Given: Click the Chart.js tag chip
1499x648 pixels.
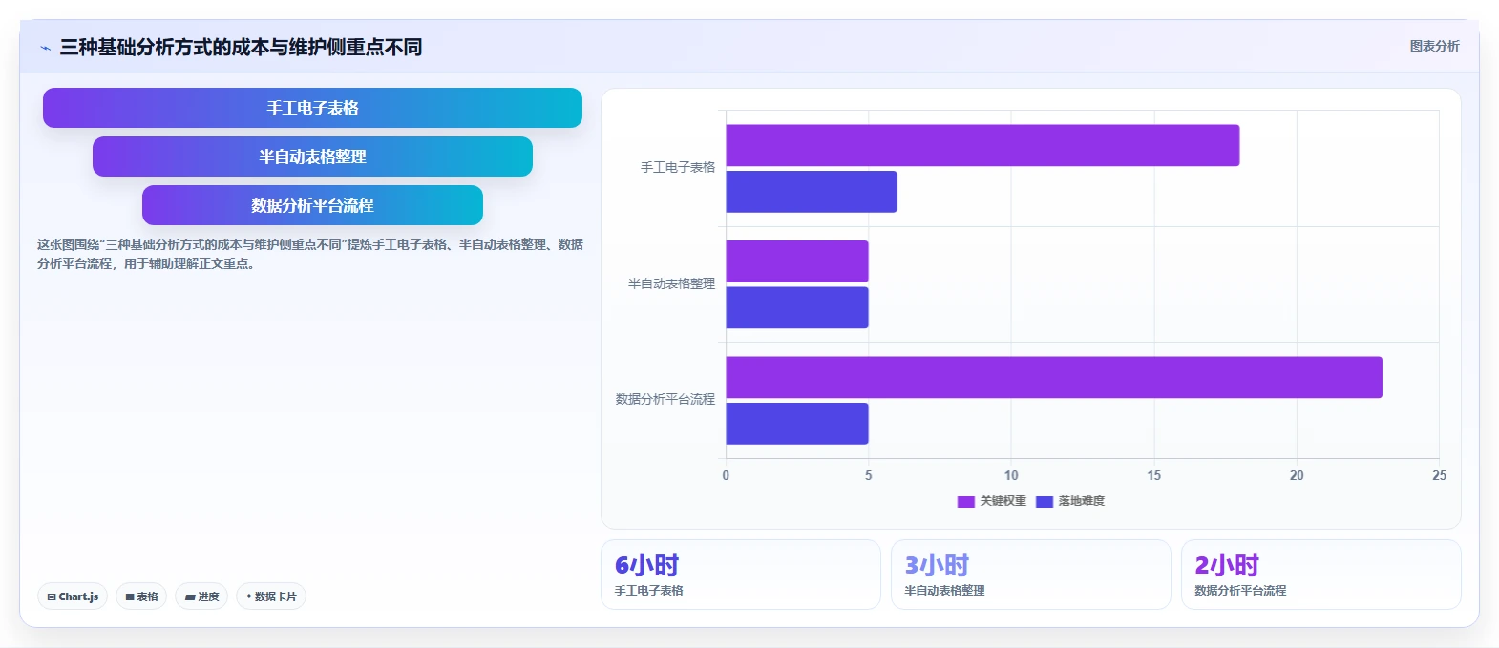Looking at the screenshot, I should coord(73,596).
